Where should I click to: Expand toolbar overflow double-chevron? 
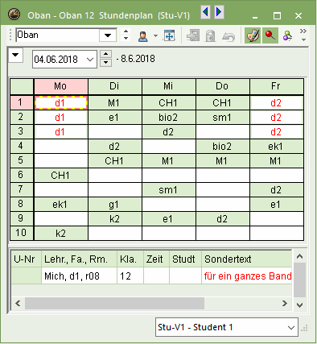303,31
